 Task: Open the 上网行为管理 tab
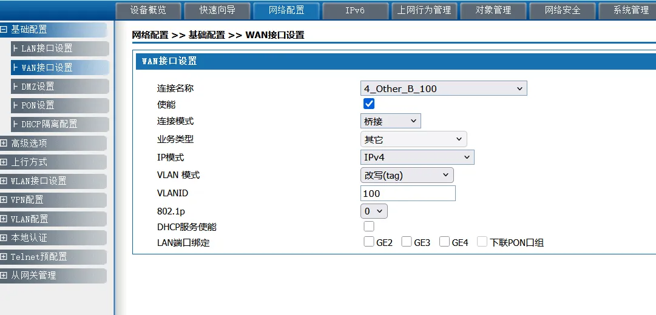424,10
